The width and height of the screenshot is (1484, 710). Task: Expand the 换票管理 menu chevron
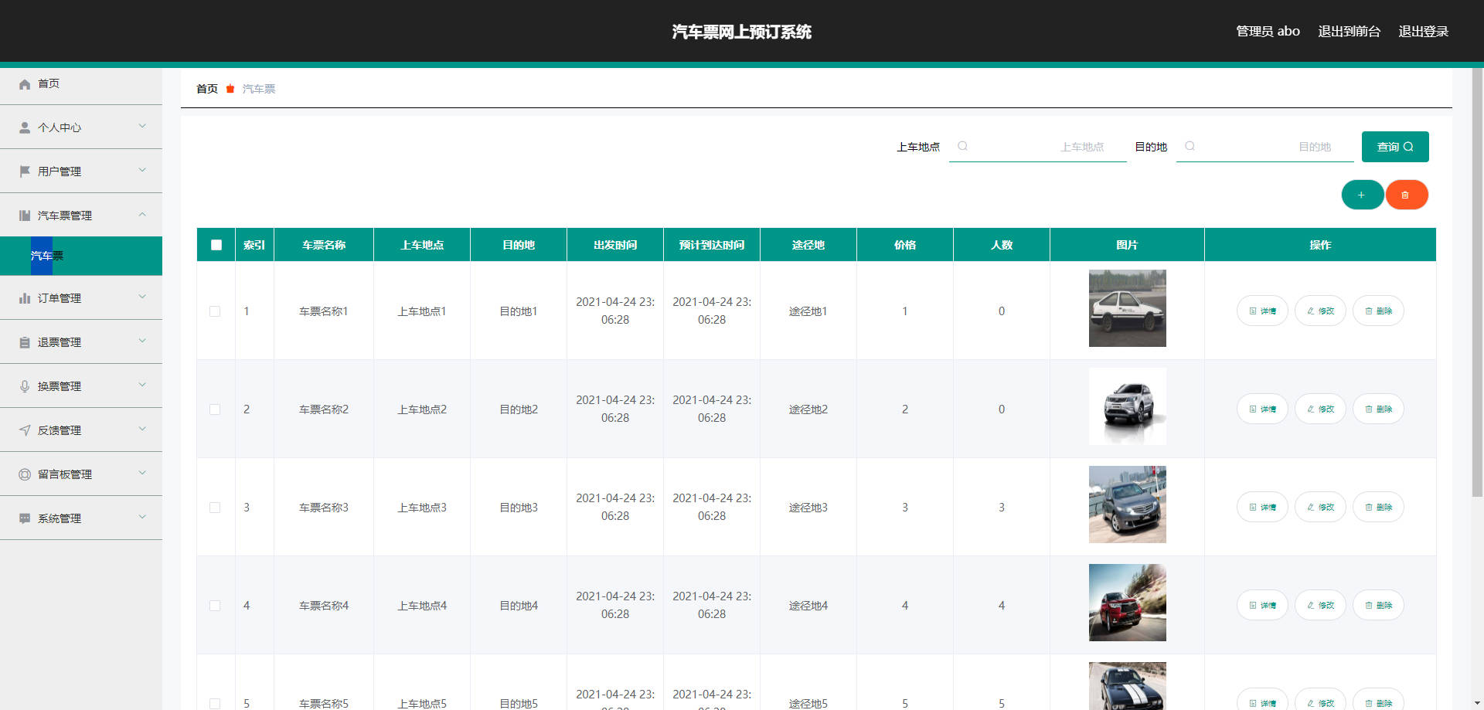142,385
